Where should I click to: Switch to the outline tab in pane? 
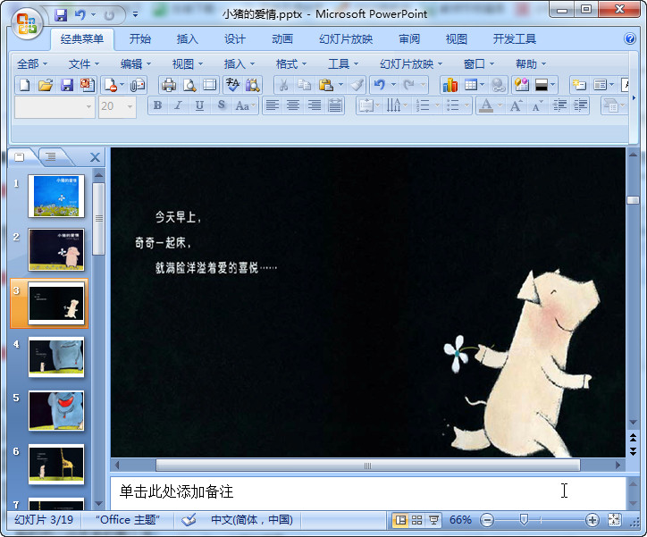[51, 156]
